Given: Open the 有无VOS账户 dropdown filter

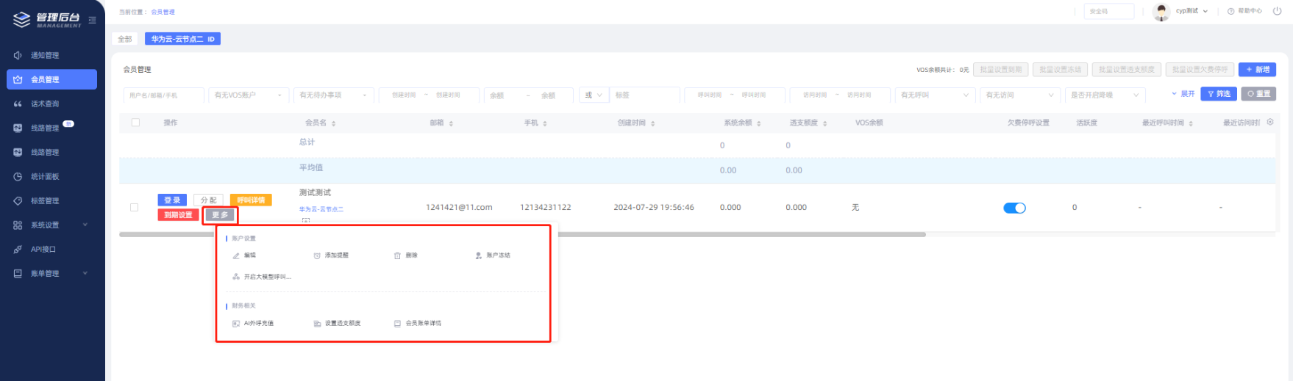Looking at the screenshot, I should point(249,95).
